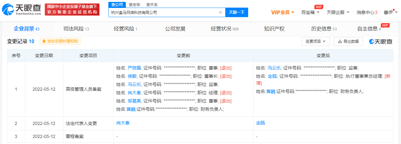Click the date 2022-05-12 in row 3
The image size is (401, 144).
44,136
